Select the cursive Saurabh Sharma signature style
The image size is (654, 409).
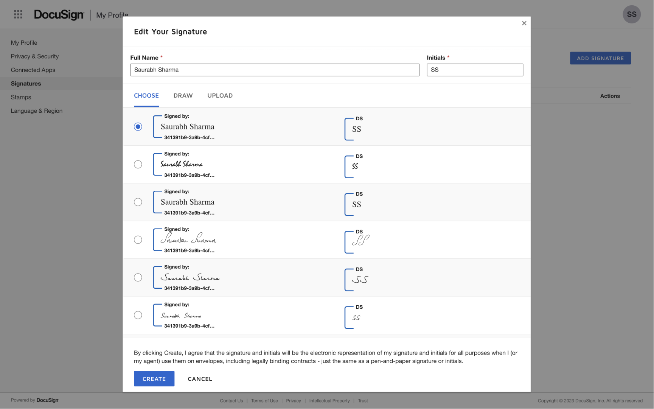tap(138, 164)
